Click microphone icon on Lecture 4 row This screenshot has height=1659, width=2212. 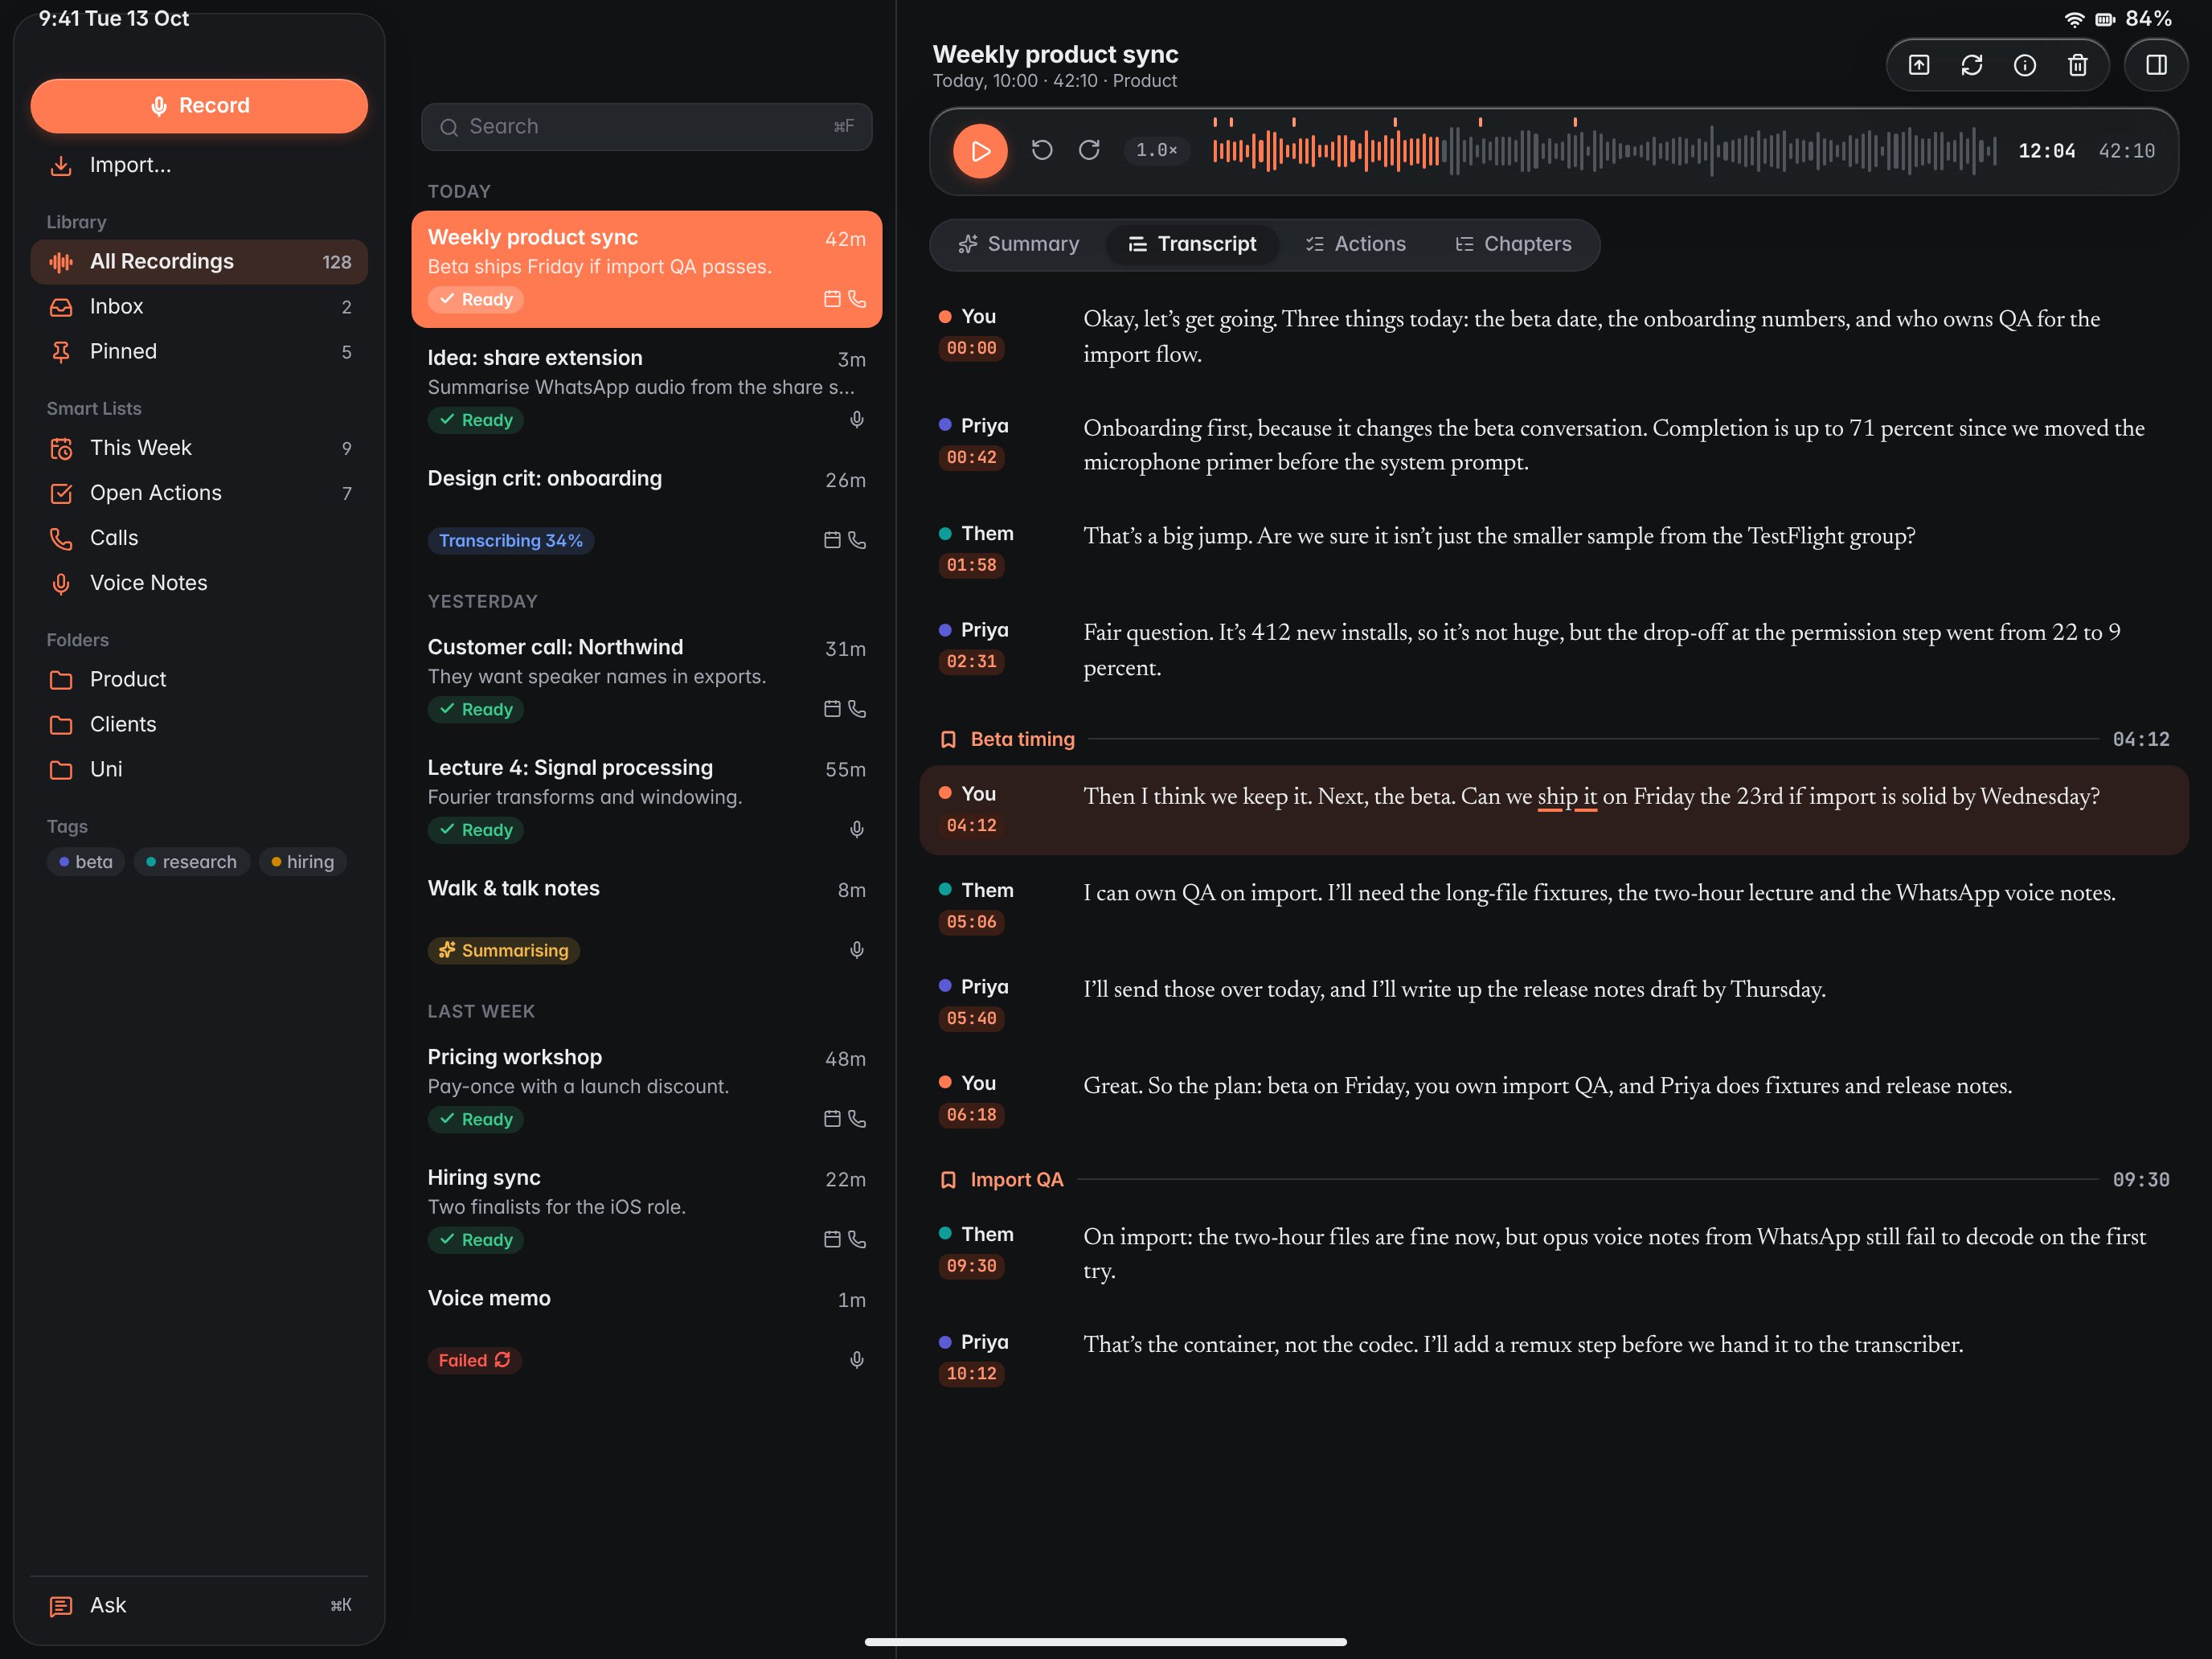(857, 830)
